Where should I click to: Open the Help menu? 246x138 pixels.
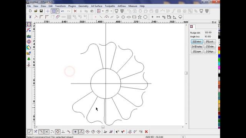(x=142, y=6)
